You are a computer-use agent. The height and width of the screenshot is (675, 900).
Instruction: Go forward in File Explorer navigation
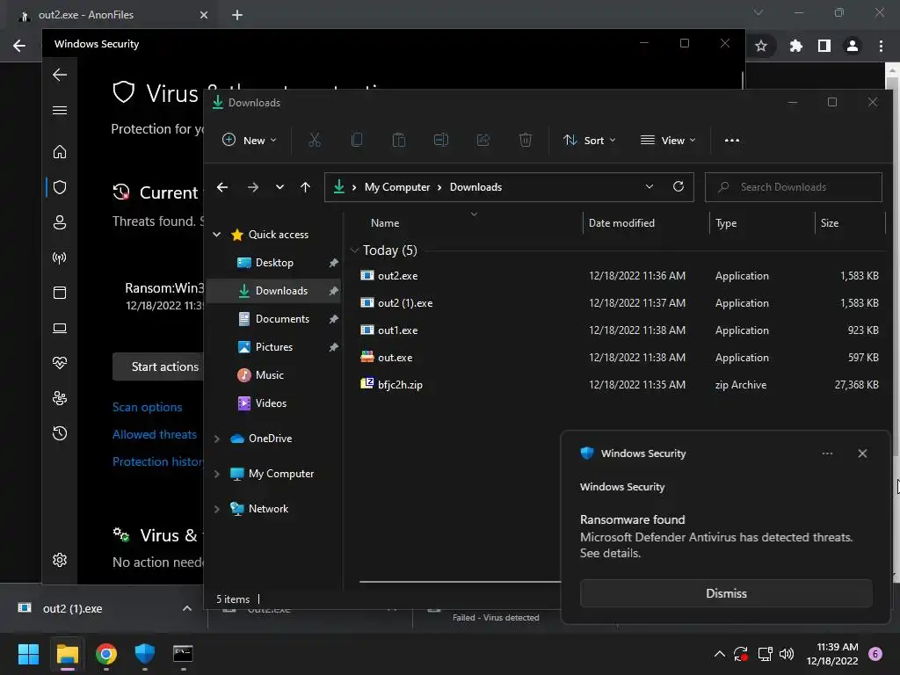pyautogui.click(x=253, y=187)
